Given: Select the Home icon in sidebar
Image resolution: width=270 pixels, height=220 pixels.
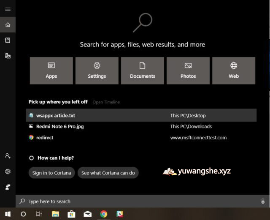Looking at the screenshot, I should point(8,24).
